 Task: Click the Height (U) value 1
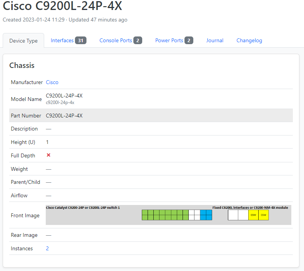click(x=47, y=142)
